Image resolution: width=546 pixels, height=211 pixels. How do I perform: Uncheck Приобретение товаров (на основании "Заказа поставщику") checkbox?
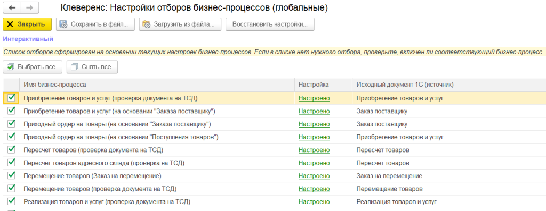tap(11, 111)
